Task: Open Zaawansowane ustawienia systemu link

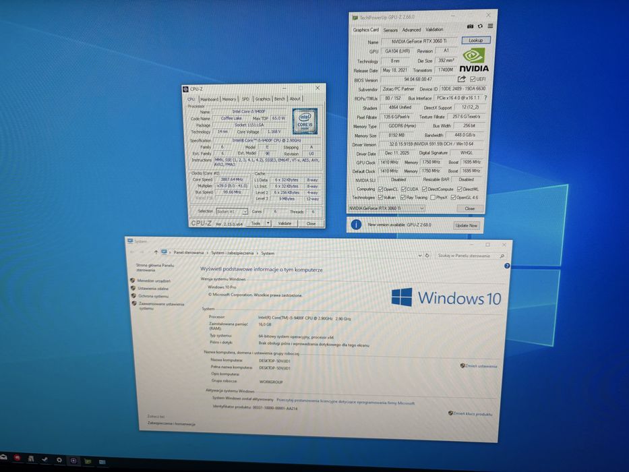Action: coord(161,306)
